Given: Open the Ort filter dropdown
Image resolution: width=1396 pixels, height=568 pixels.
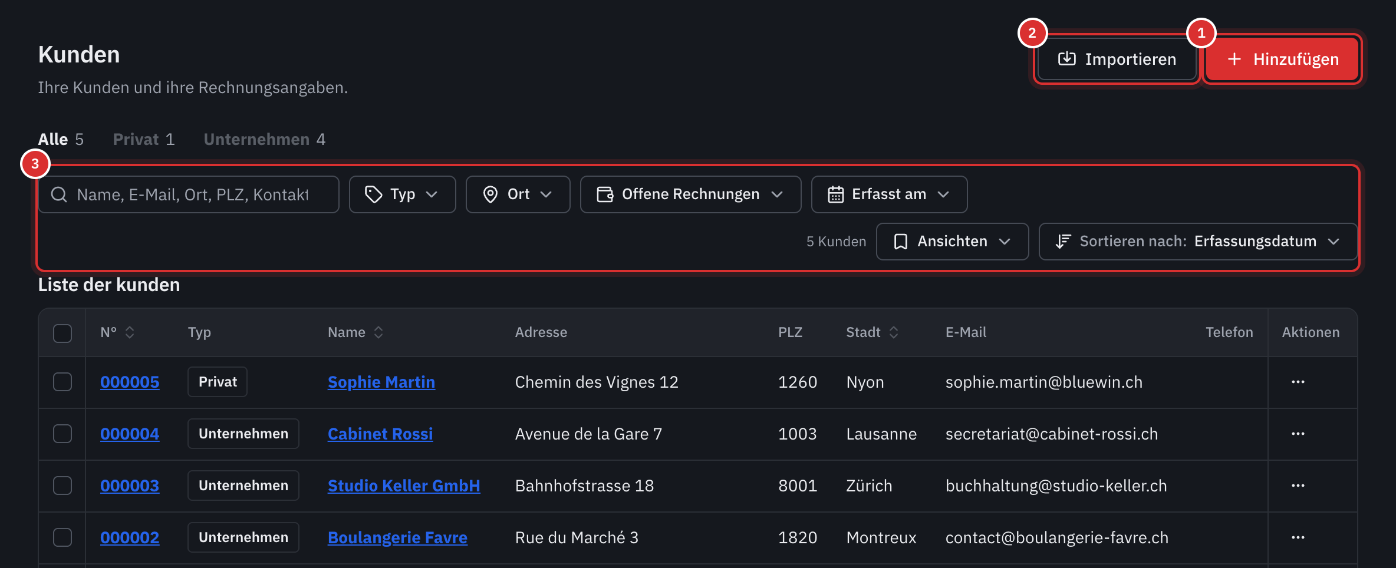Looking at the screenshot, I should (518, 194).
